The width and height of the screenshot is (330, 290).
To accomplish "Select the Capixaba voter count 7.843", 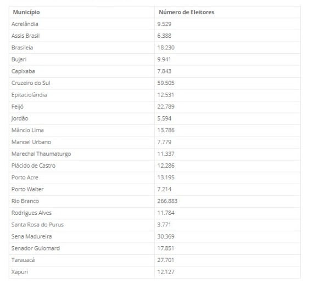I will [165, 71].
